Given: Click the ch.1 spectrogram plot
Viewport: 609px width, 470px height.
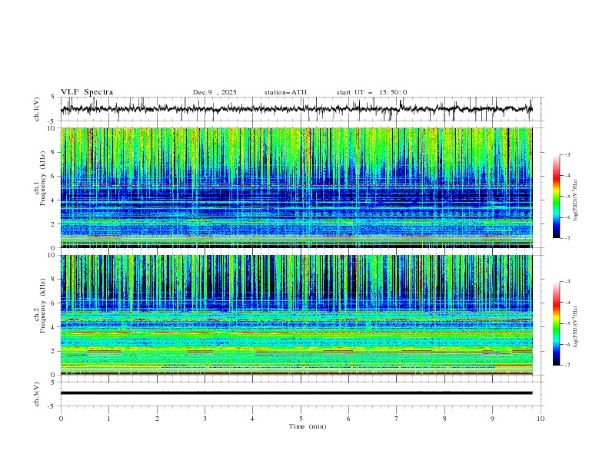Looking at the screenshot, I should [x=296, y=187].
